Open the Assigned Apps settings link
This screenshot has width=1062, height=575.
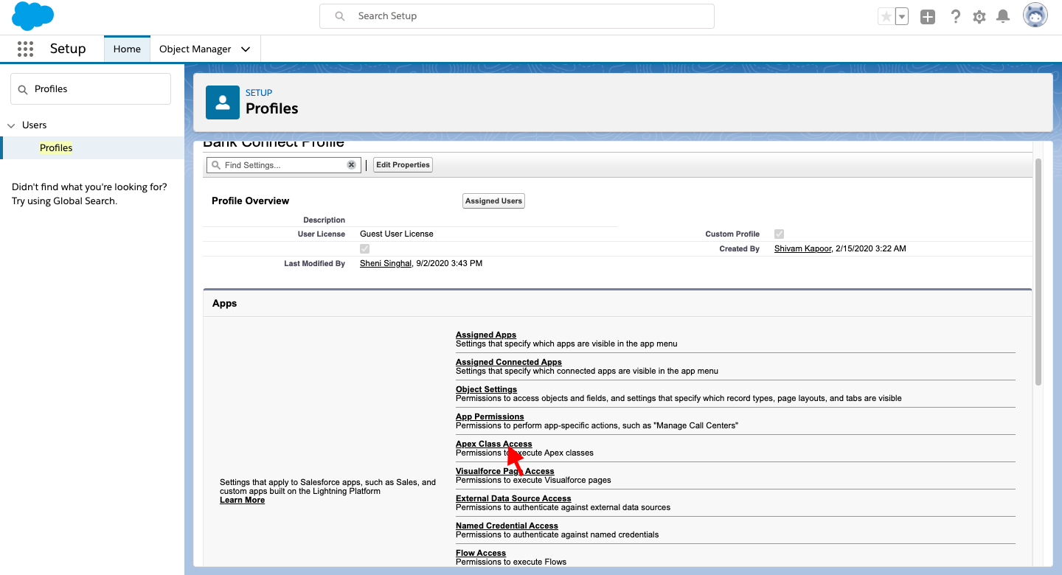tap(486, 335)
